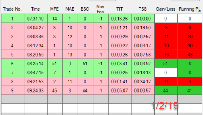Click TSB value 00:02:57

coord(143,37)
